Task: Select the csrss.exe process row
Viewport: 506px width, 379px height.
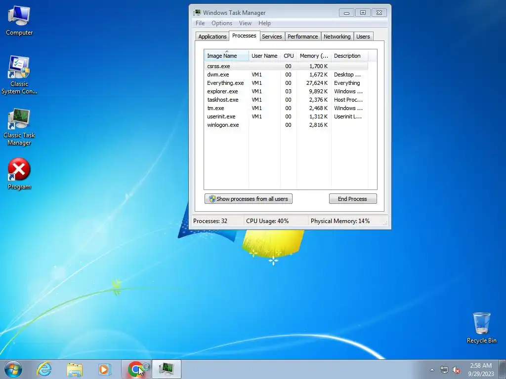Action: point(286,66)
